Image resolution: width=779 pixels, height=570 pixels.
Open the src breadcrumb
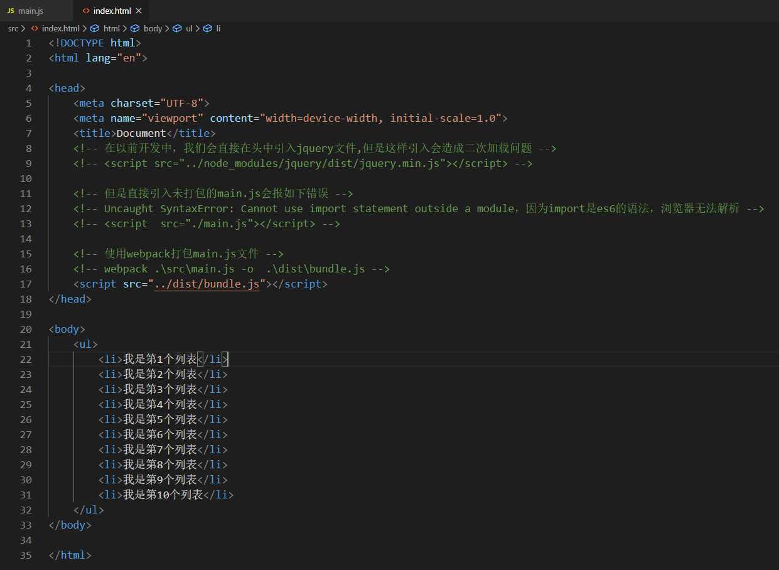(13, 28)
